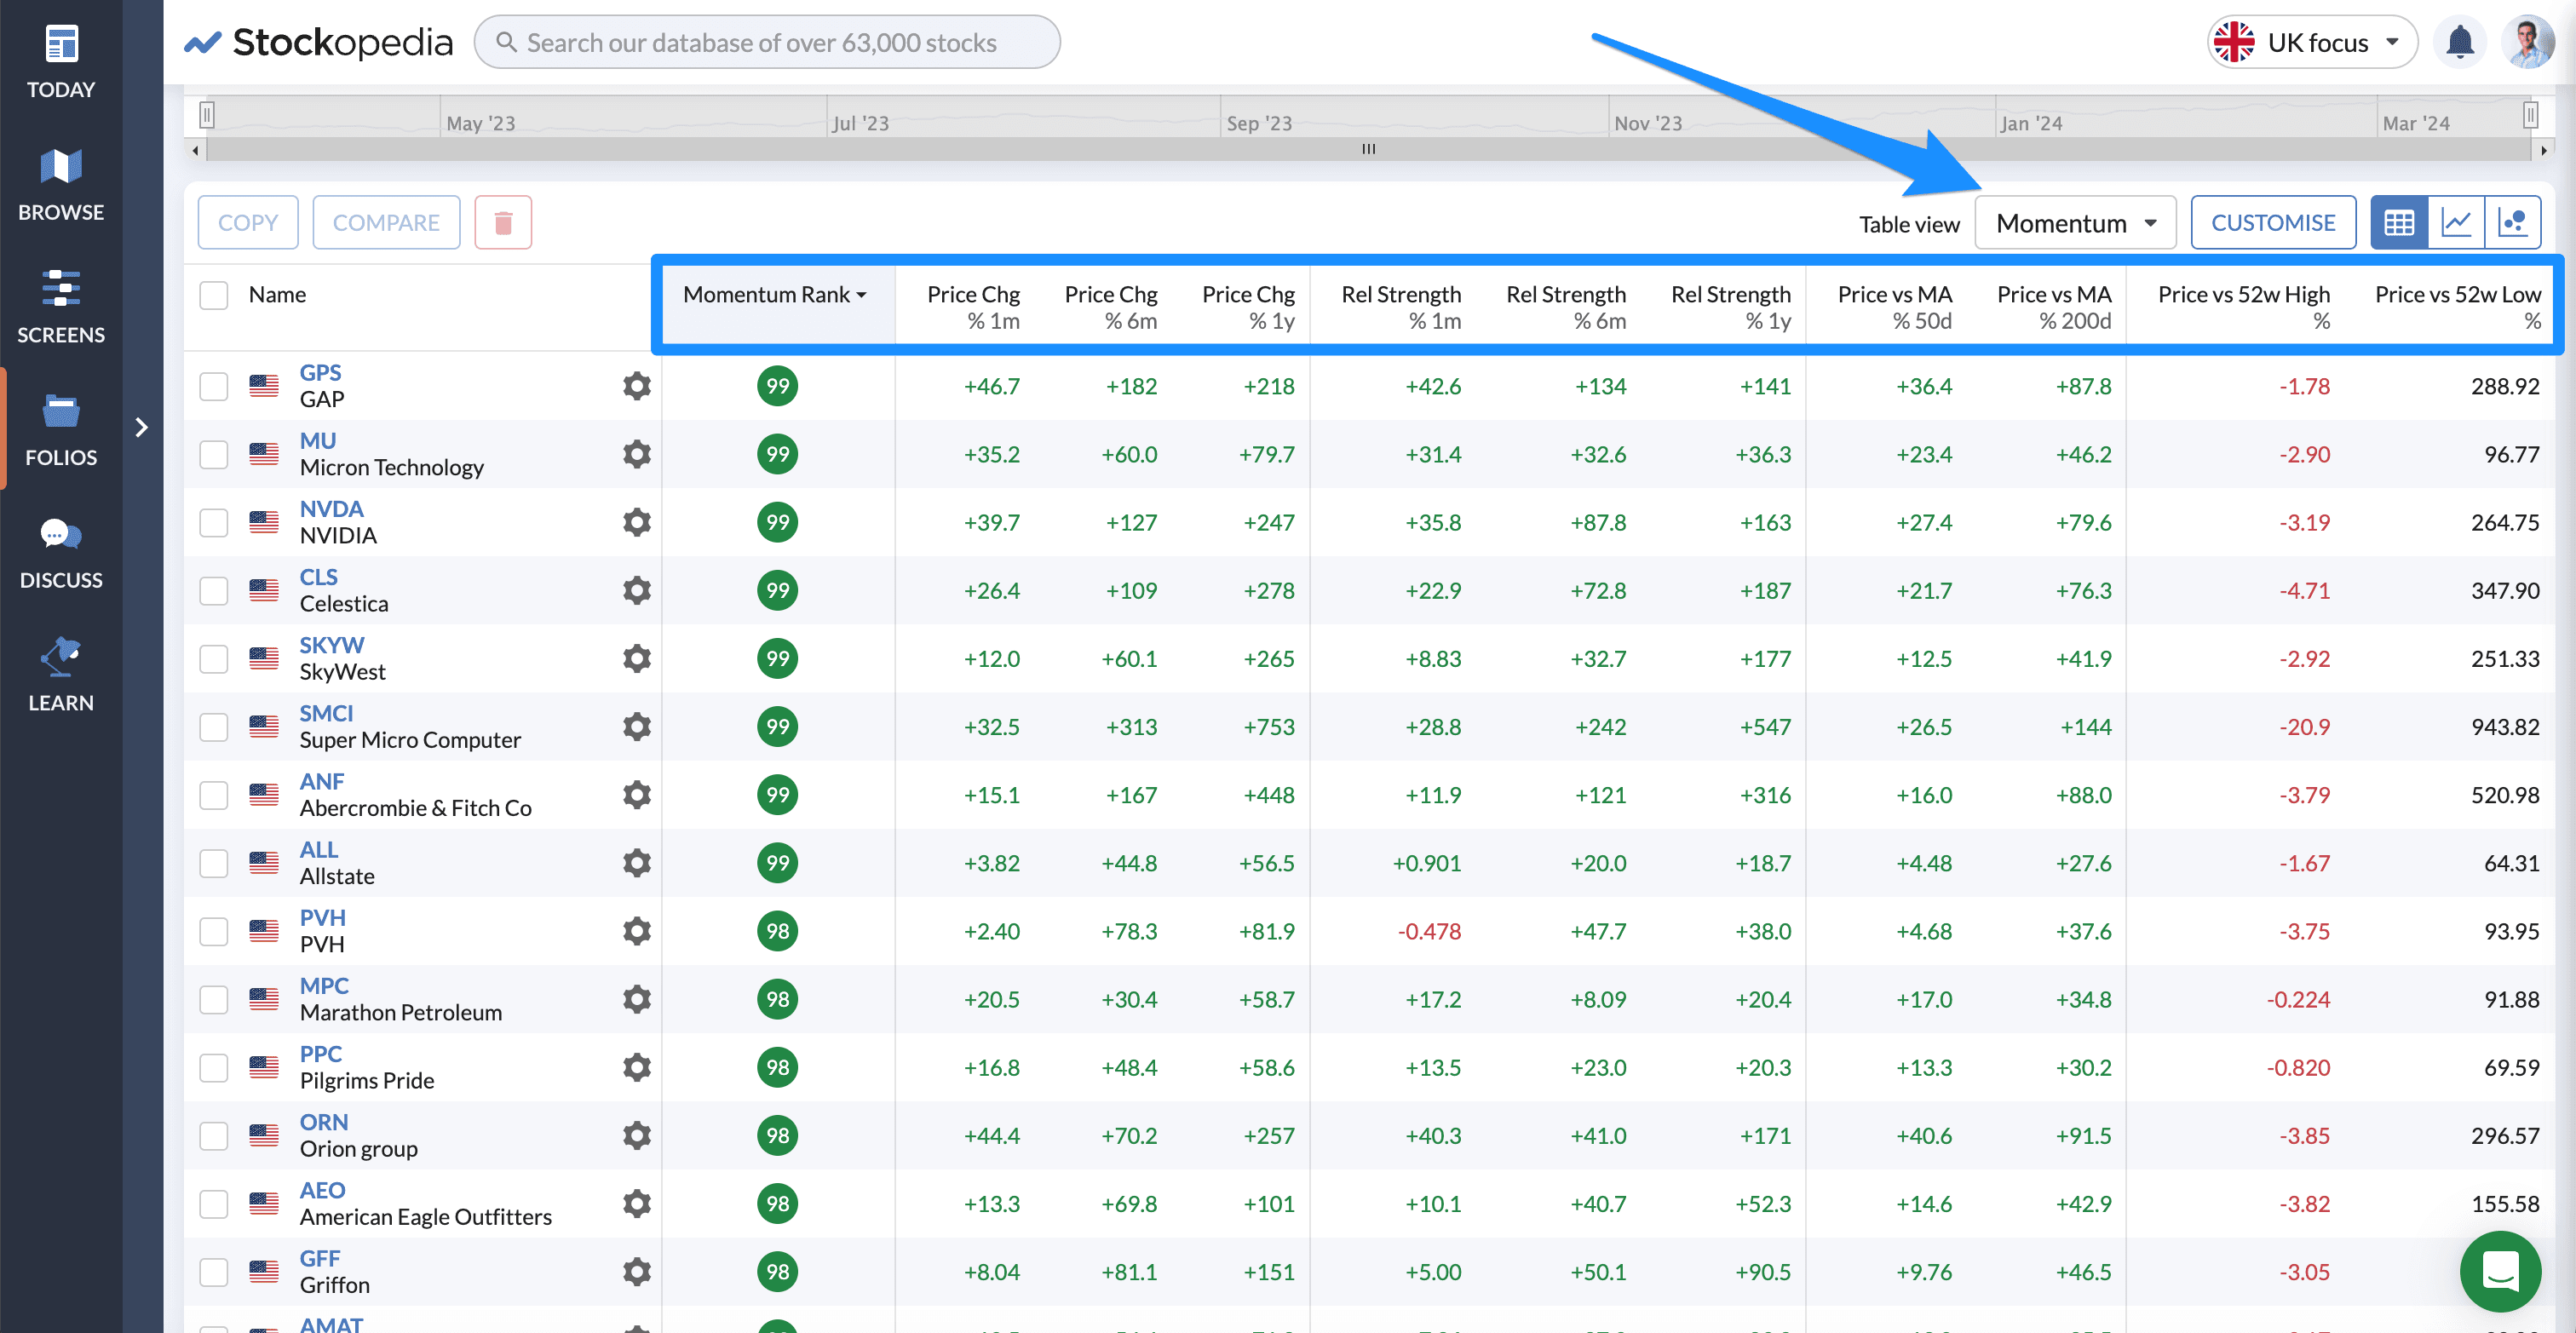Viewport: 2576px width, 1333px height.
Task: Switch to bubble scatter view icon
Action: [2512, 222]
